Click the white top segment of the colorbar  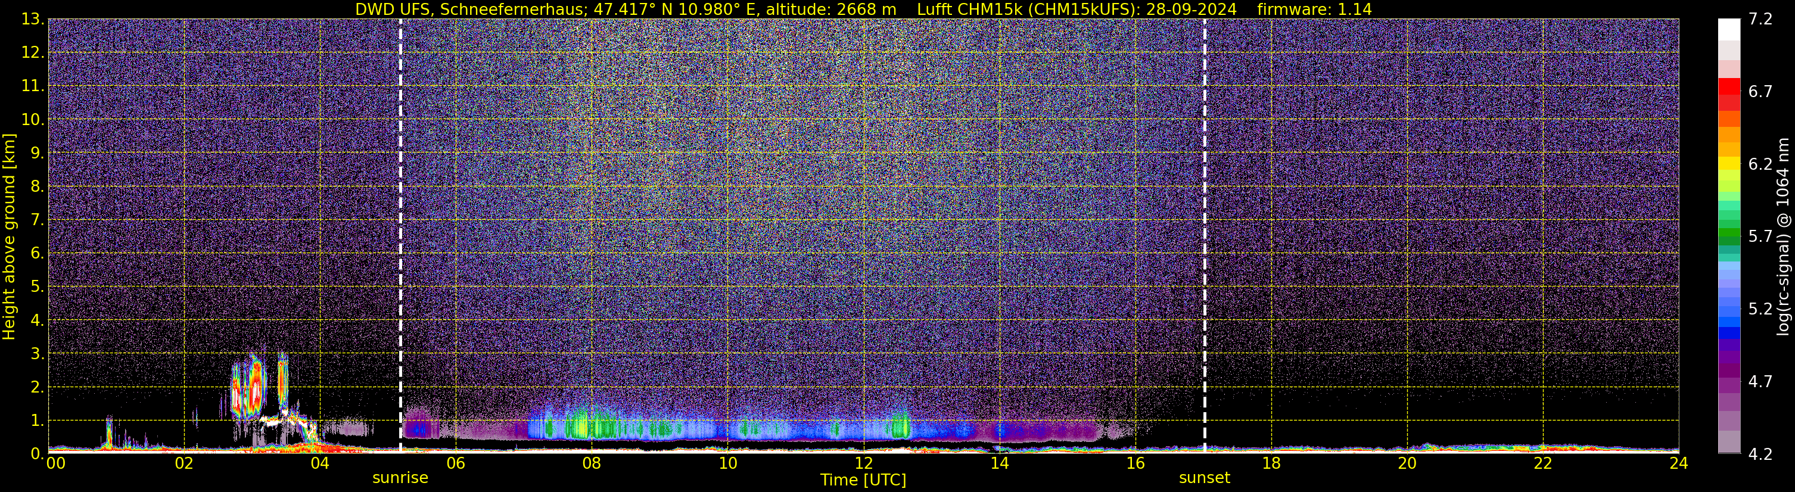[1729, 29]
